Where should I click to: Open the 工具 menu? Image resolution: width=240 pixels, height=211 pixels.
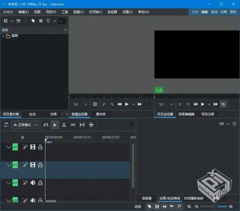65,12
